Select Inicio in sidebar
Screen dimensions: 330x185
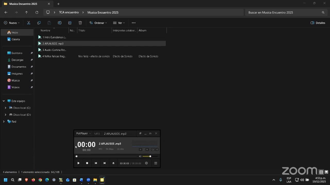pyautogui.click(x=17, y=32)
